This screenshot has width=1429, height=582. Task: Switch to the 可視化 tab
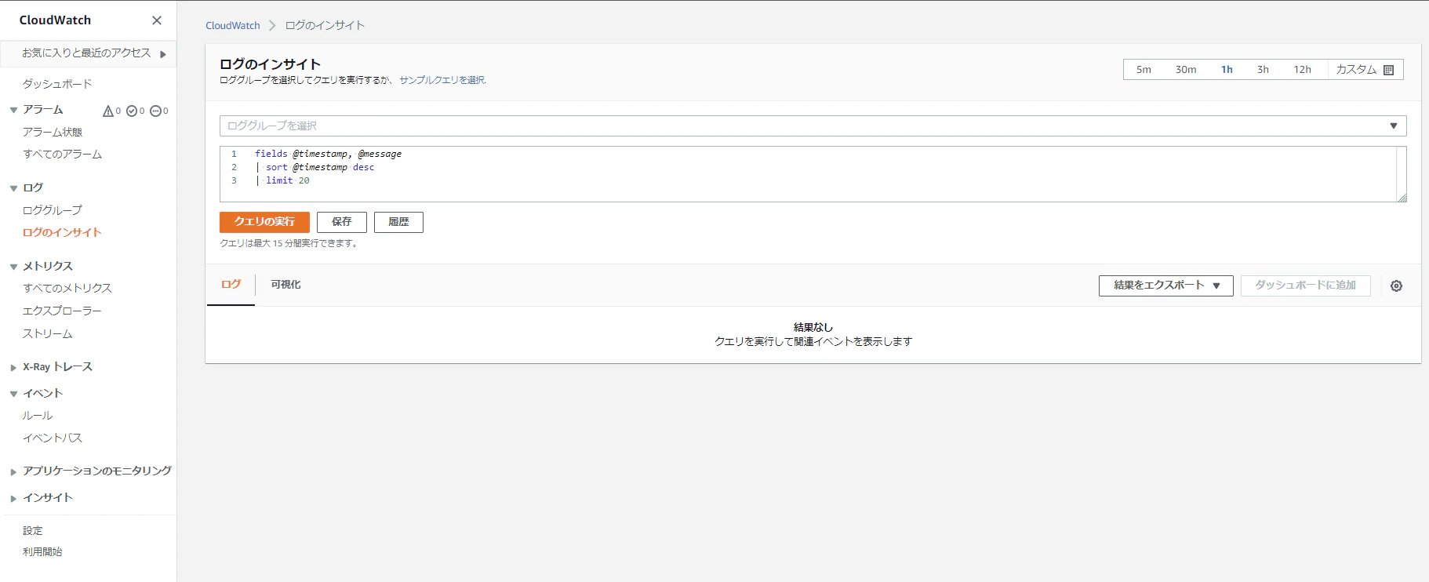click(285, 285)
